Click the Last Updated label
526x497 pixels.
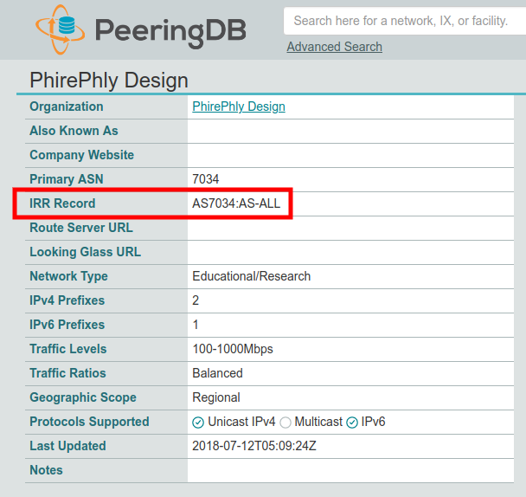coord(67,446)
